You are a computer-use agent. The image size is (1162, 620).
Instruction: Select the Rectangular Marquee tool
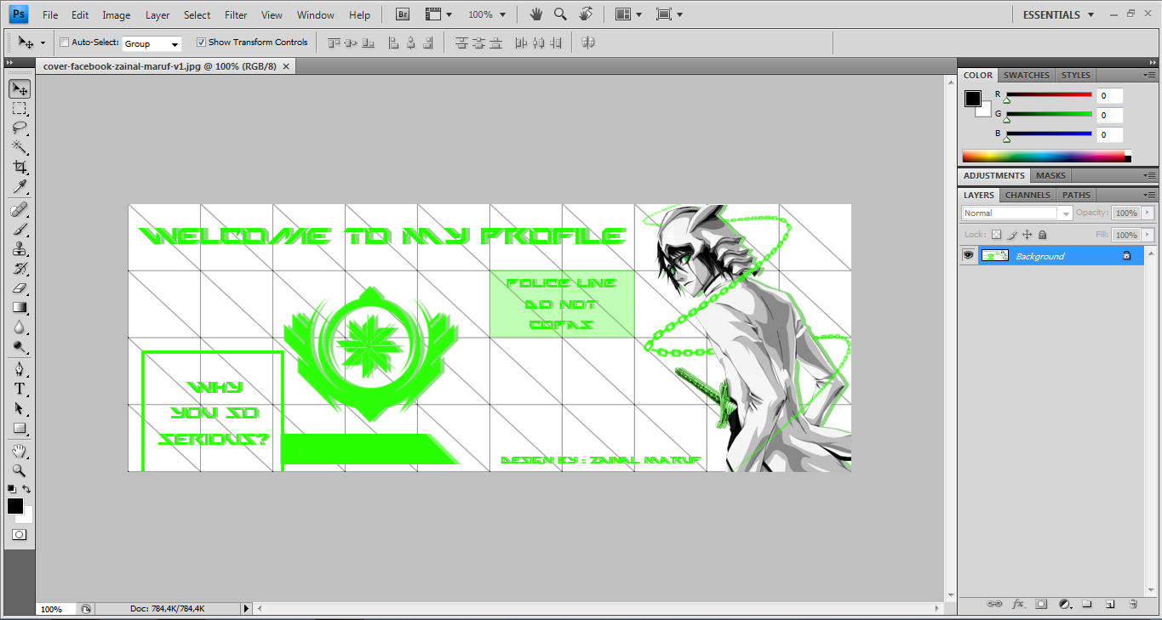point(19,109)
